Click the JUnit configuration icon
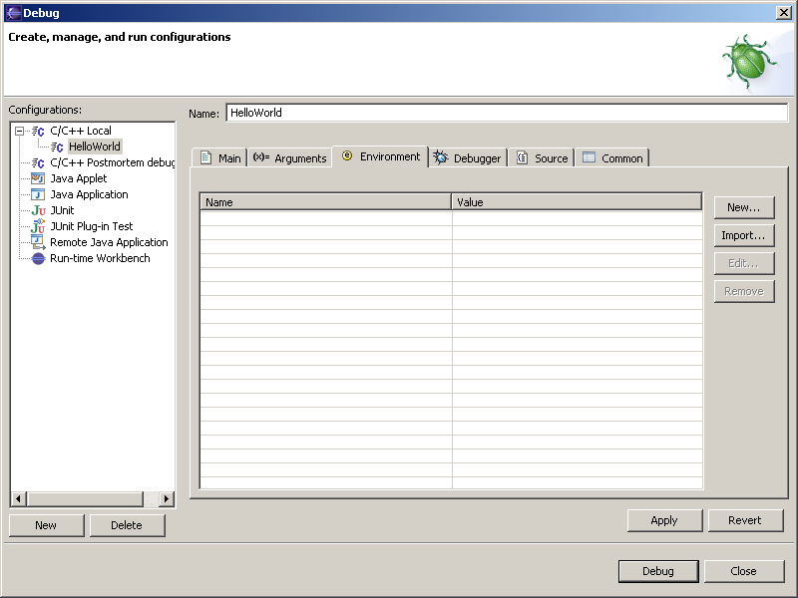798x598 pixels. (38, 210)
